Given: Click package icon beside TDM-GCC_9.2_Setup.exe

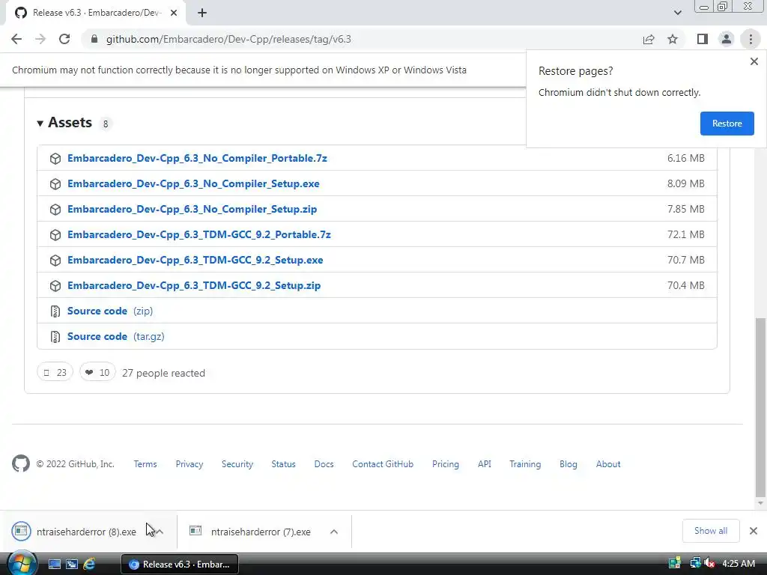Looking at the screenshot, I should [55, 260].
